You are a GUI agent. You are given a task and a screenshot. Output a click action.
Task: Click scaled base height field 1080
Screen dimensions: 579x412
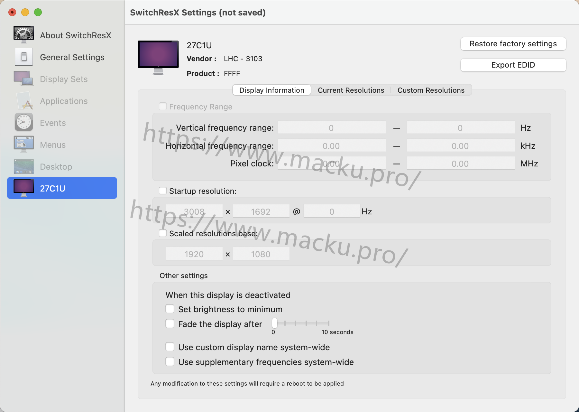coord(261,254)
